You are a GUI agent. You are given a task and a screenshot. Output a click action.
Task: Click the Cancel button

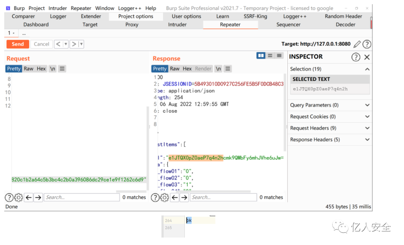[x=42, y=44]
